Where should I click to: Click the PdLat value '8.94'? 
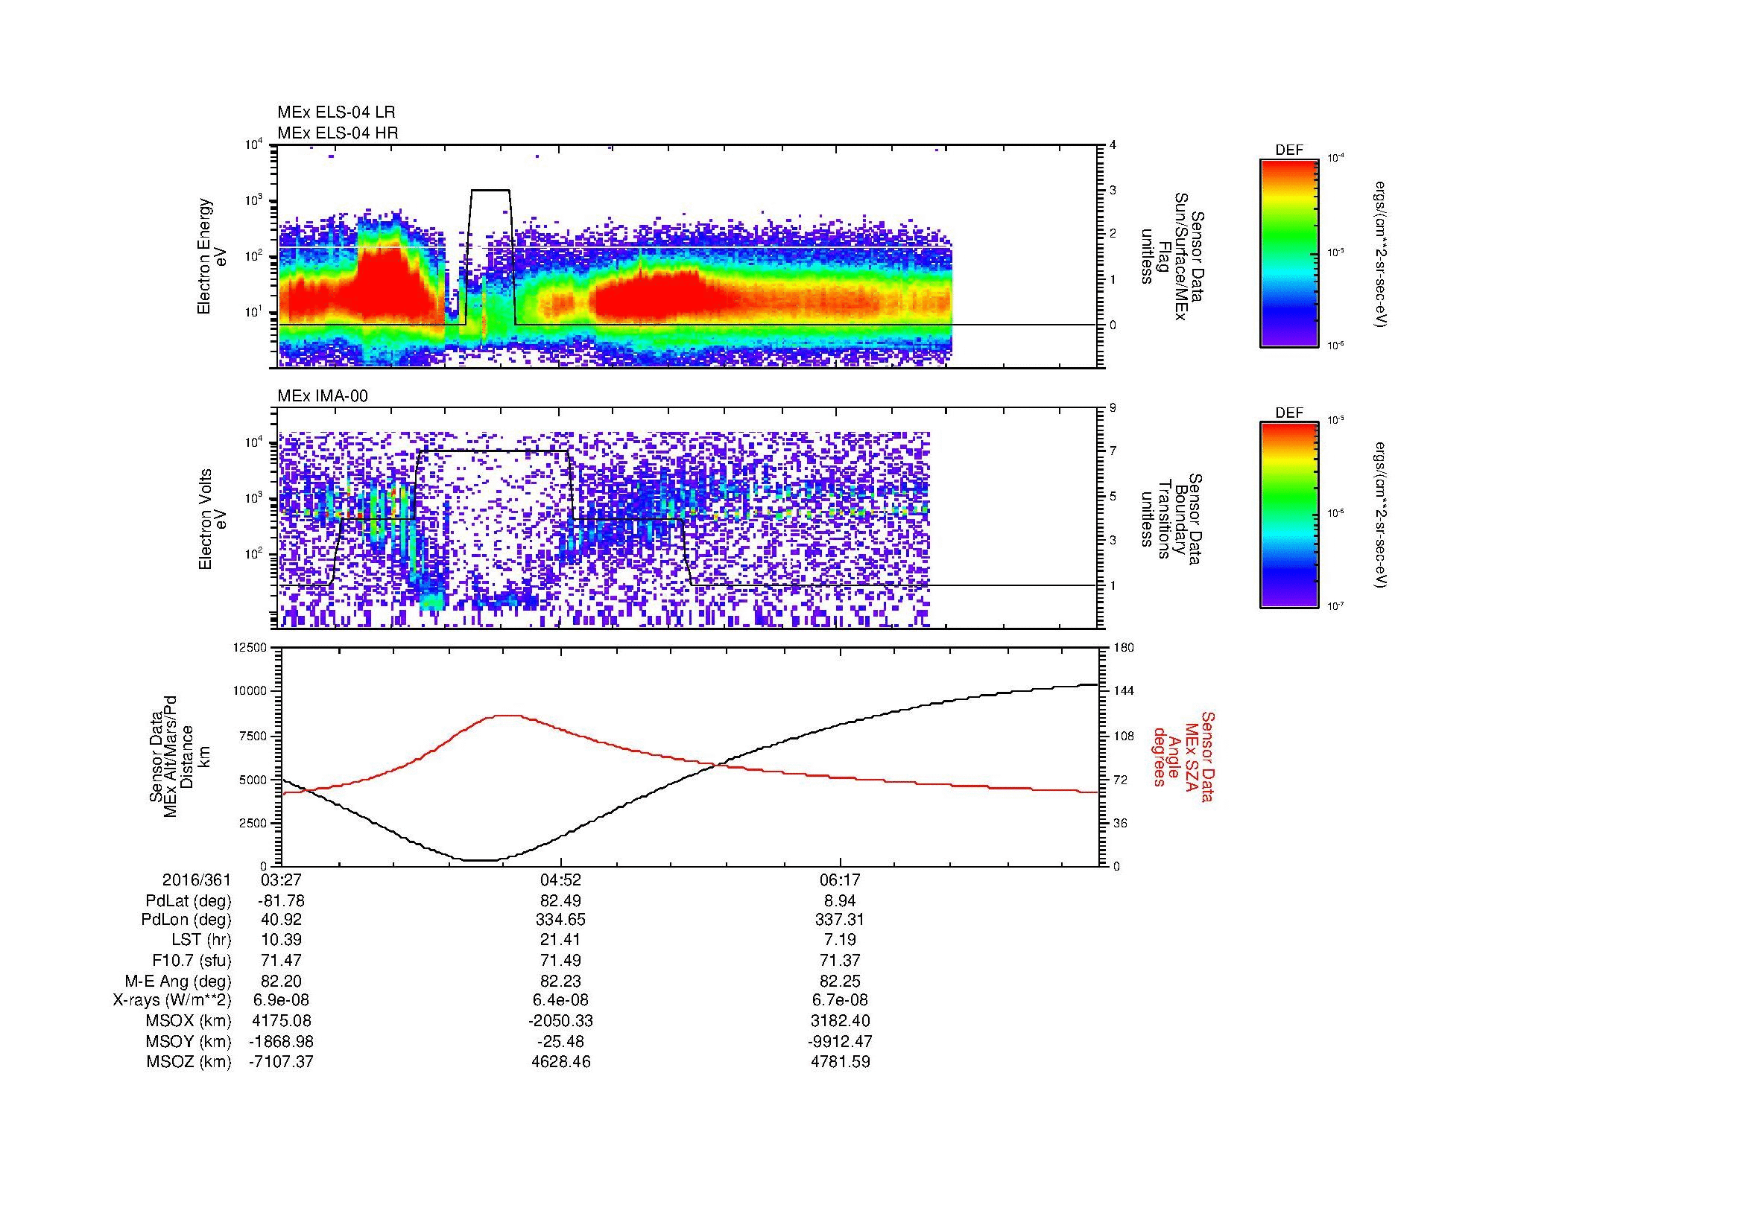pyautogui.click(x=841, y=901)
